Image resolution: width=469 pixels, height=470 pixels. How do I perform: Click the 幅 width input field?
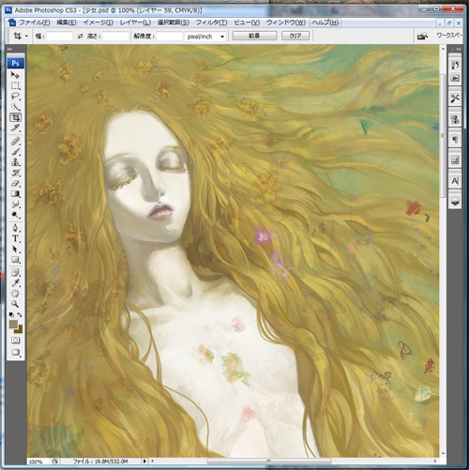click(59, 37)
